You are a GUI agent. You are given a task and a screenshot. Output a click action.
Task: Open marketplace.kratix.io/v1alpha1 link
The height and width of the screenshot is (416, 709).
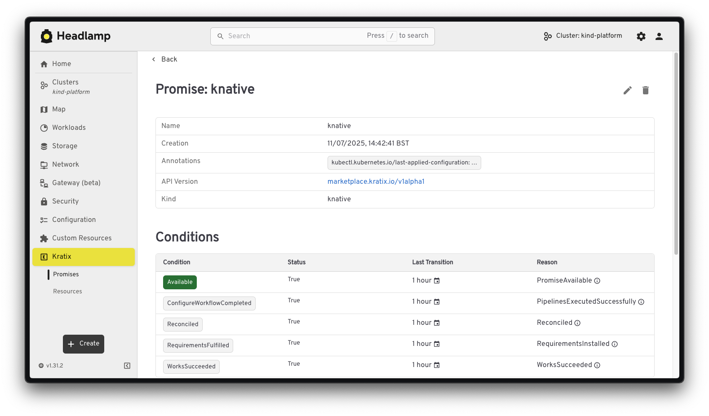tap(376, 181)
